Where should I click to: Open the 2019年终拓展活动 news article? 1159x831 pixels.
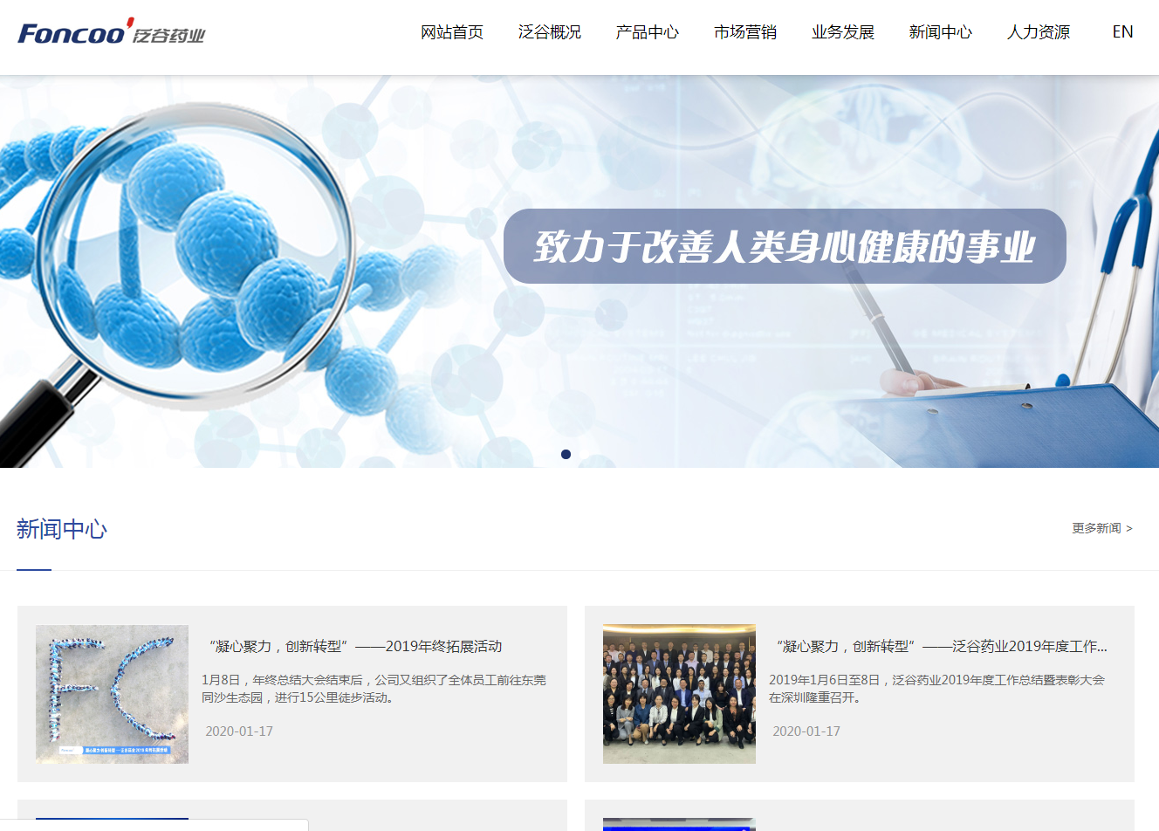coord(360,647)
